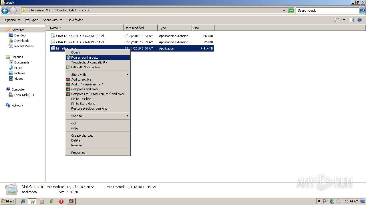Viewport: 366px width, 205px height.
Task: Choose Delete from the context menu
Action: (x=98, y=140)
